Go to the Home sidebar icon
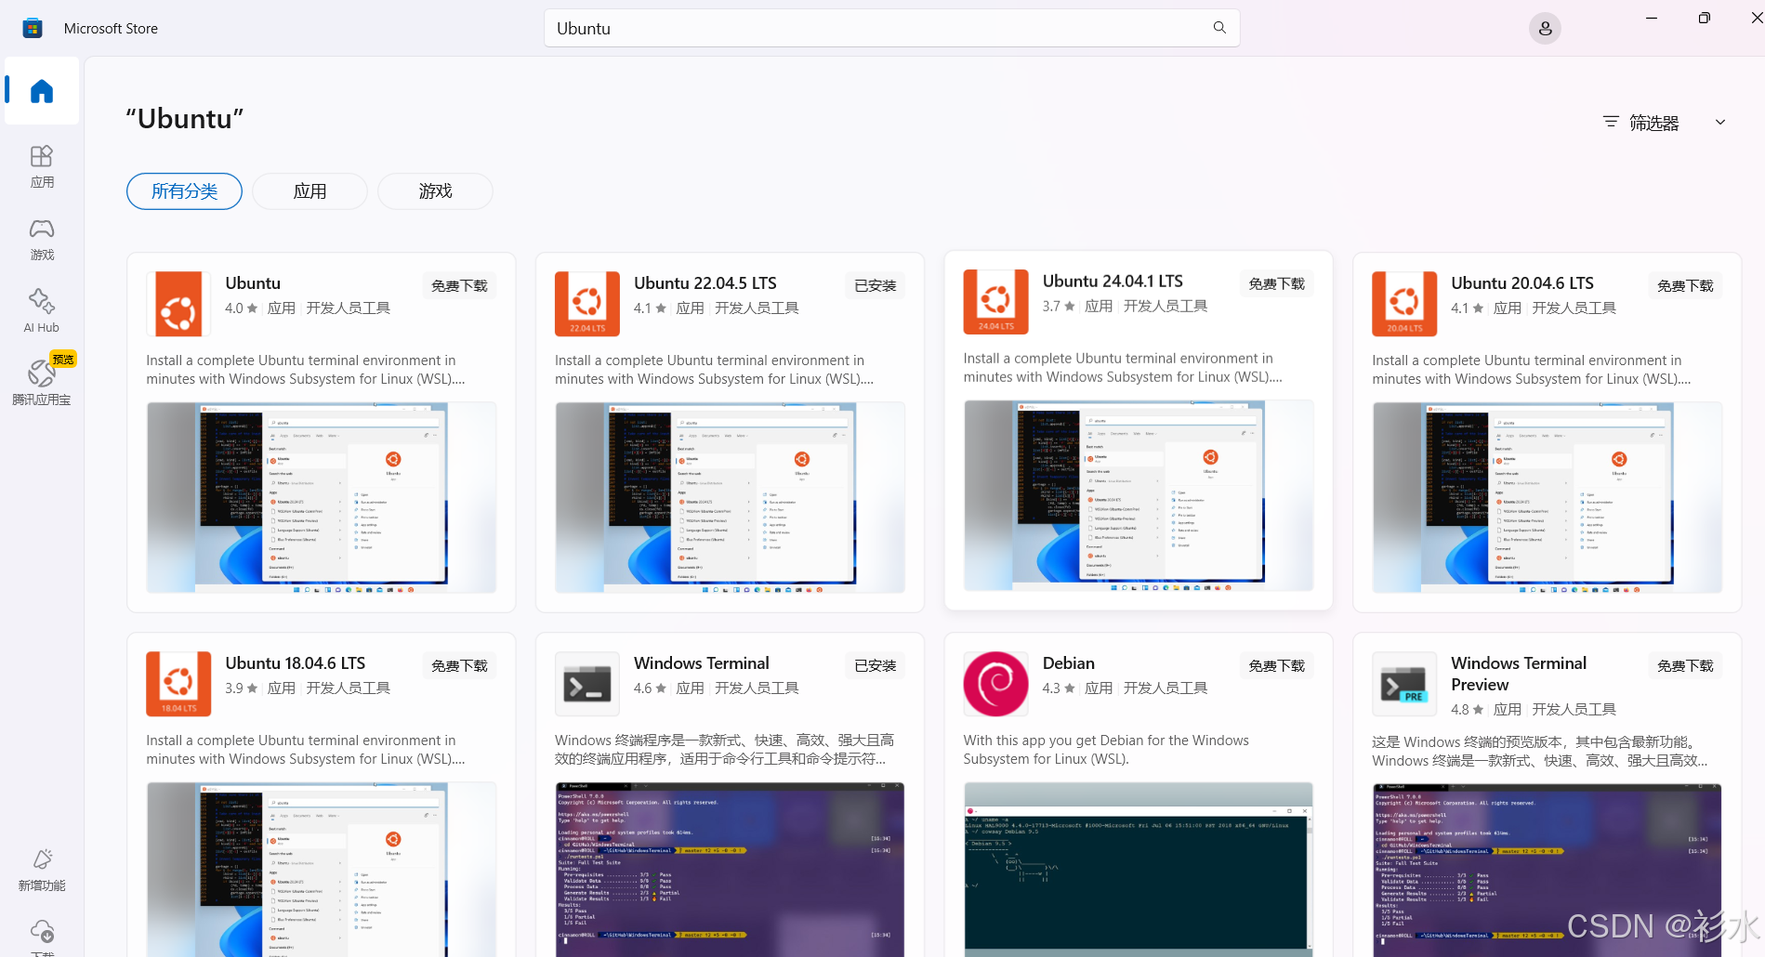1765x957 pixels. [42, 90]
